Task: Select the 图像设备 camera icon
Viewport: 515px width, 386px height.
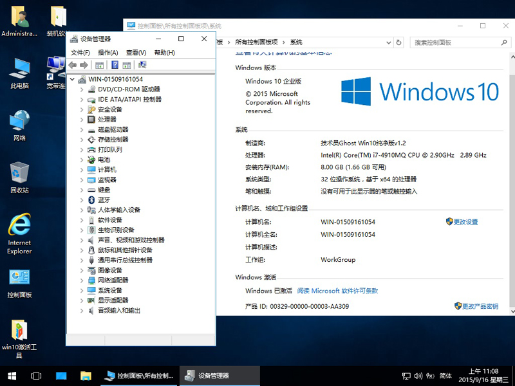Action: click(x=91, y=270)
